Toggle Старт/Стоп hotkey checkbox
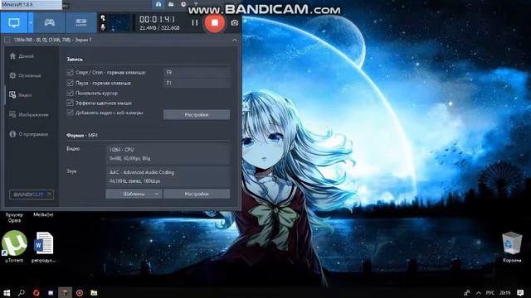 [70, 72]
